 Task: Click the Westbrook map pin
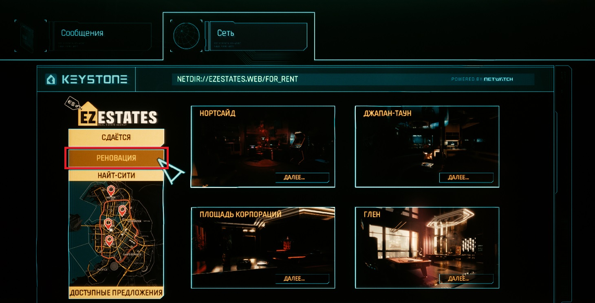pos(122,211)
